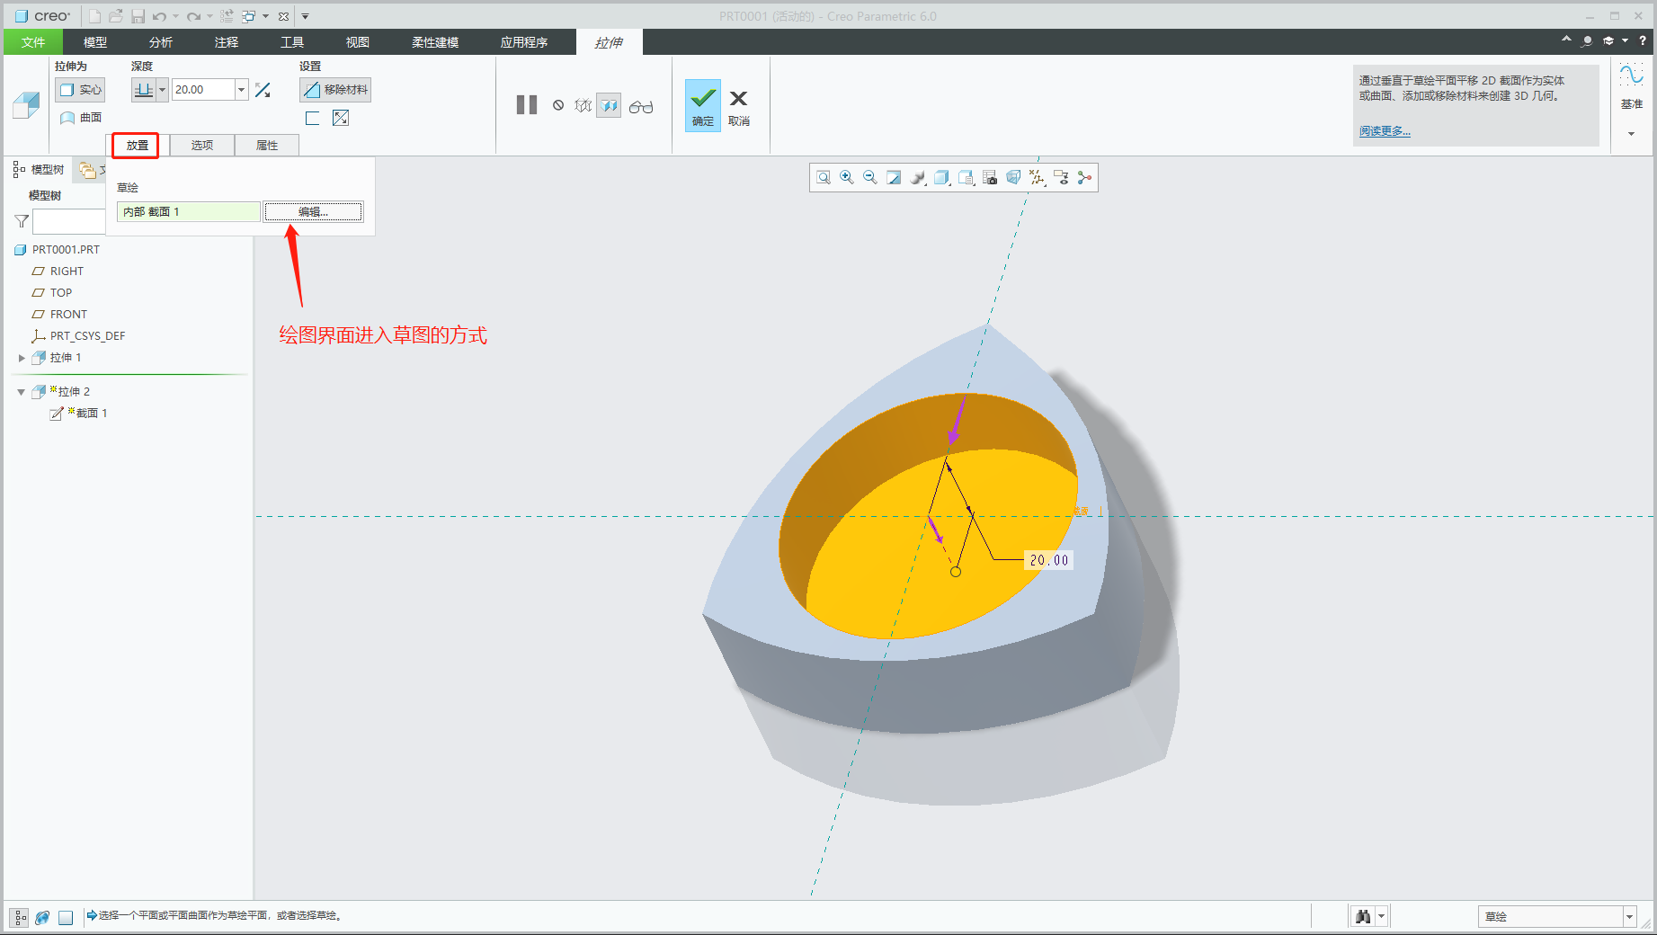Screen dimensions: 1657x935
Task: Toggle annotation display icon
Action: pos(1061,178)
